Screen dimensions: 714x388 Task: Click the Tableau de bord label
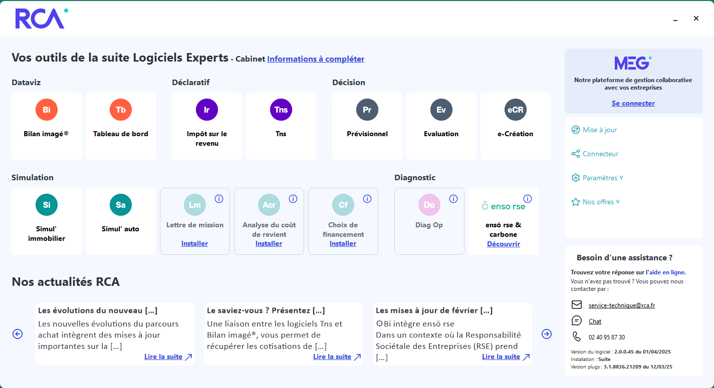[x=121, y=134]
